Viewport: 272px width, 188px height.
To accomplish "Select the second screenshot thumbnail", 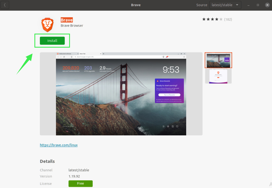I will [218, 76].
